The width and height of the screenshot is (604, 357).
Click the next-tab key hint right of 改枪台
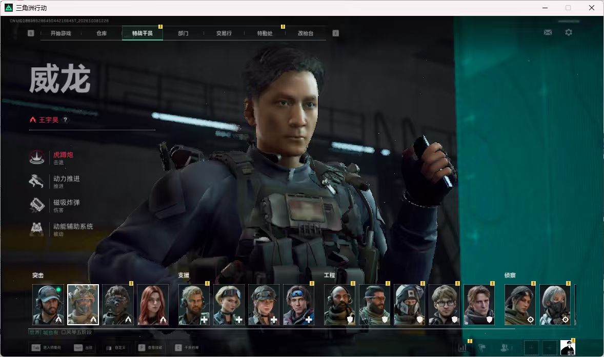335,33
